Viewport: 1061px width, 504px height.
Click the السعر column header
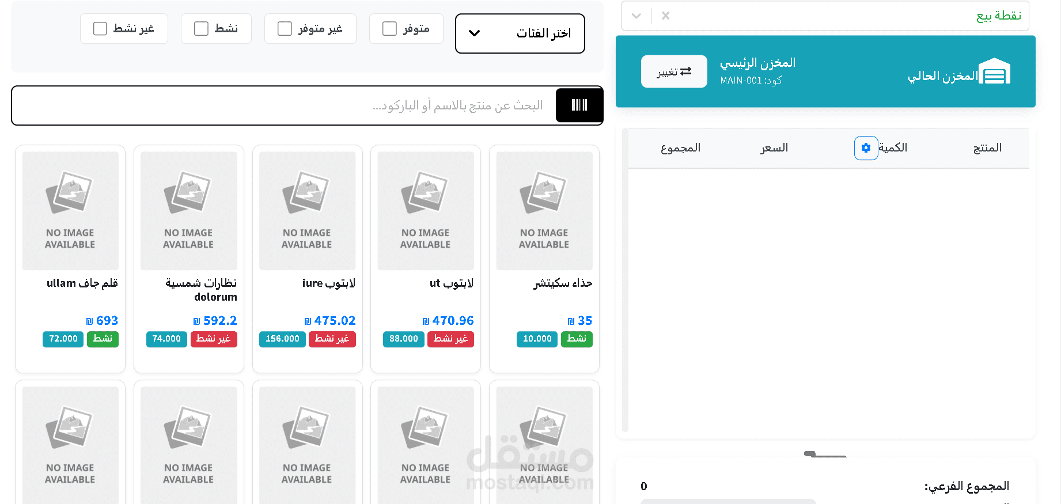click(774, 148)
